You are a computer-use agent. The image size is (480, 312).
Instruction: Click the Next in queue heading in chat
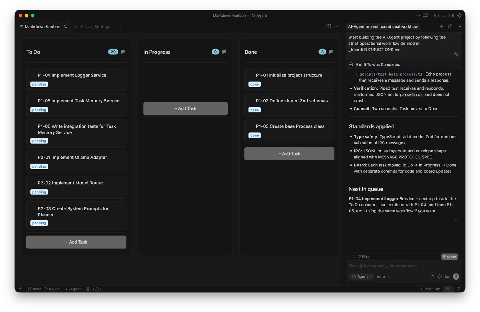(366, 189)
